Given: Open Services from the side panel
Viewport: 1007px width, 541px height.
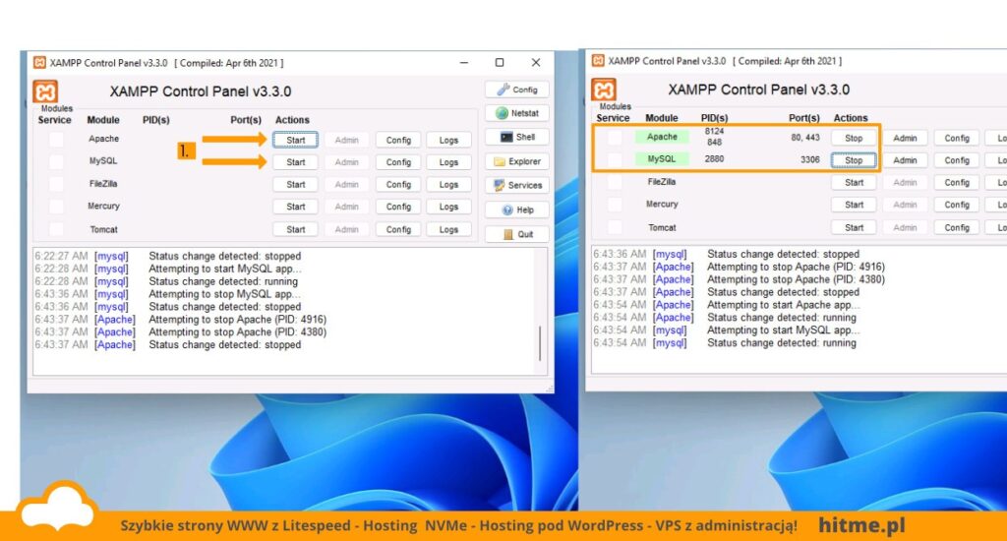Looking at the screenshot, I should tap(517, 185).
